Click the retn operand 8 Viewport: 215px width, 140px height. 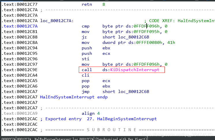point(104,4)
